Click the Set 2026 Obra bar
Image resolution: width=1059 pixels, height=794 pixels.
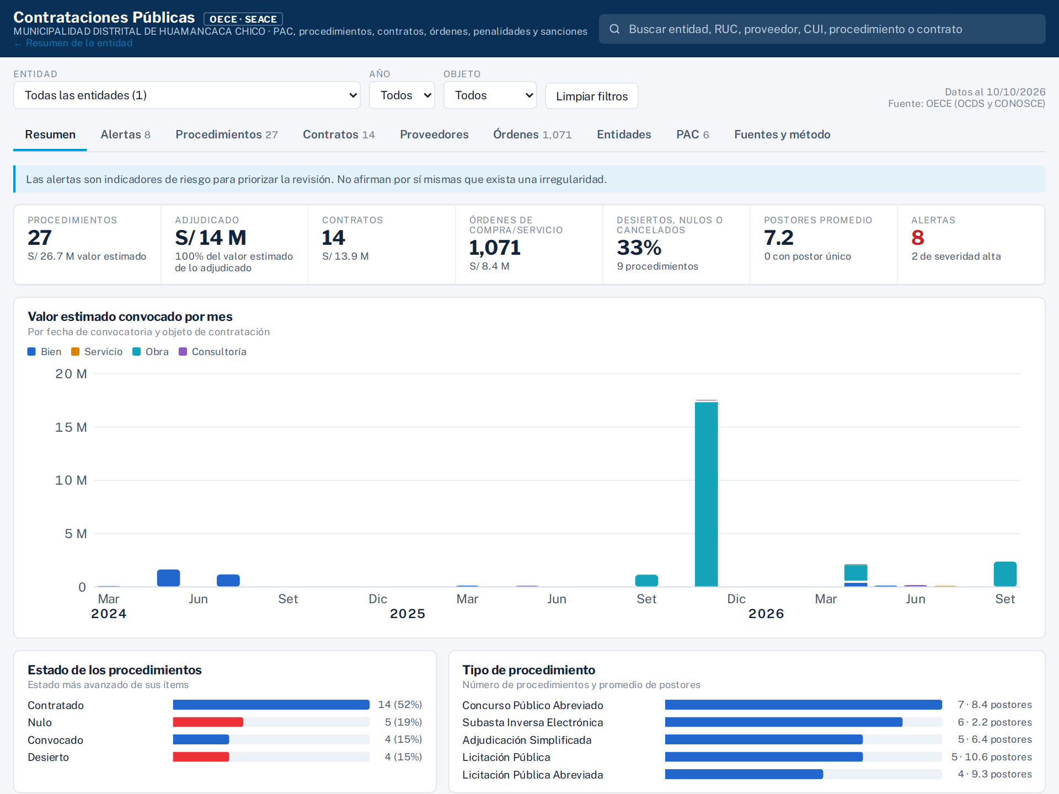[1005, 574]
